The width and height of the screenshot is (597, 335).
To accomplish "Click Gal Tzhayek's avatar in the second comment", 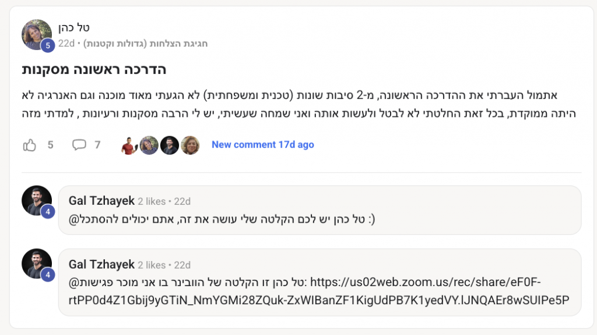I will [x=37, y=264].
